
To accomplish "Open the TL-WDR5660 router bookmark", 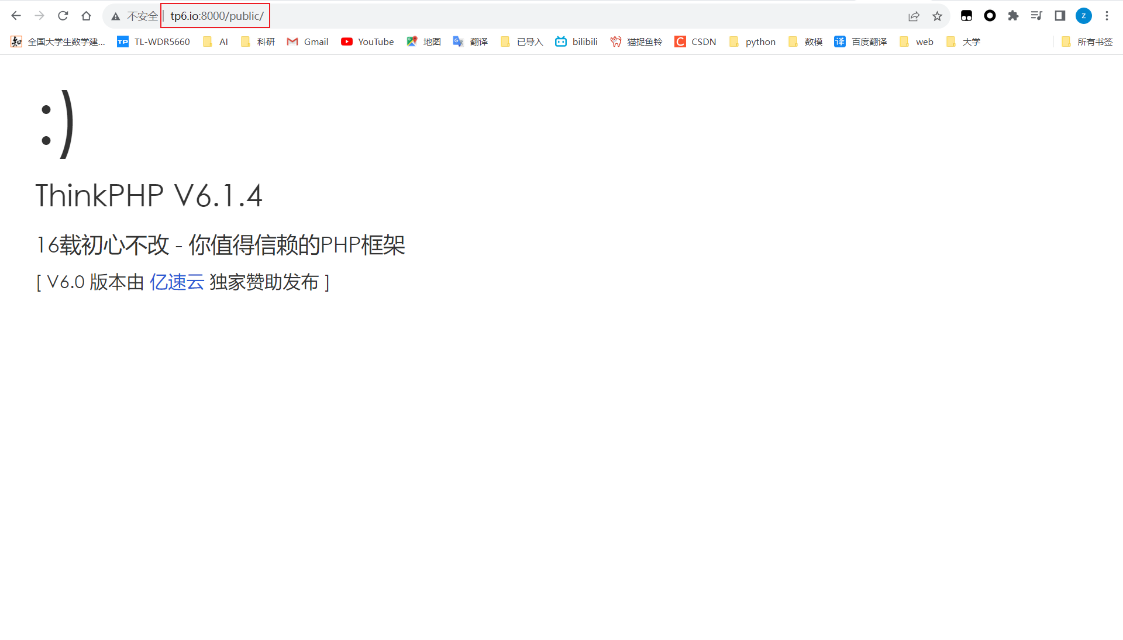I will tap(154, 41).
